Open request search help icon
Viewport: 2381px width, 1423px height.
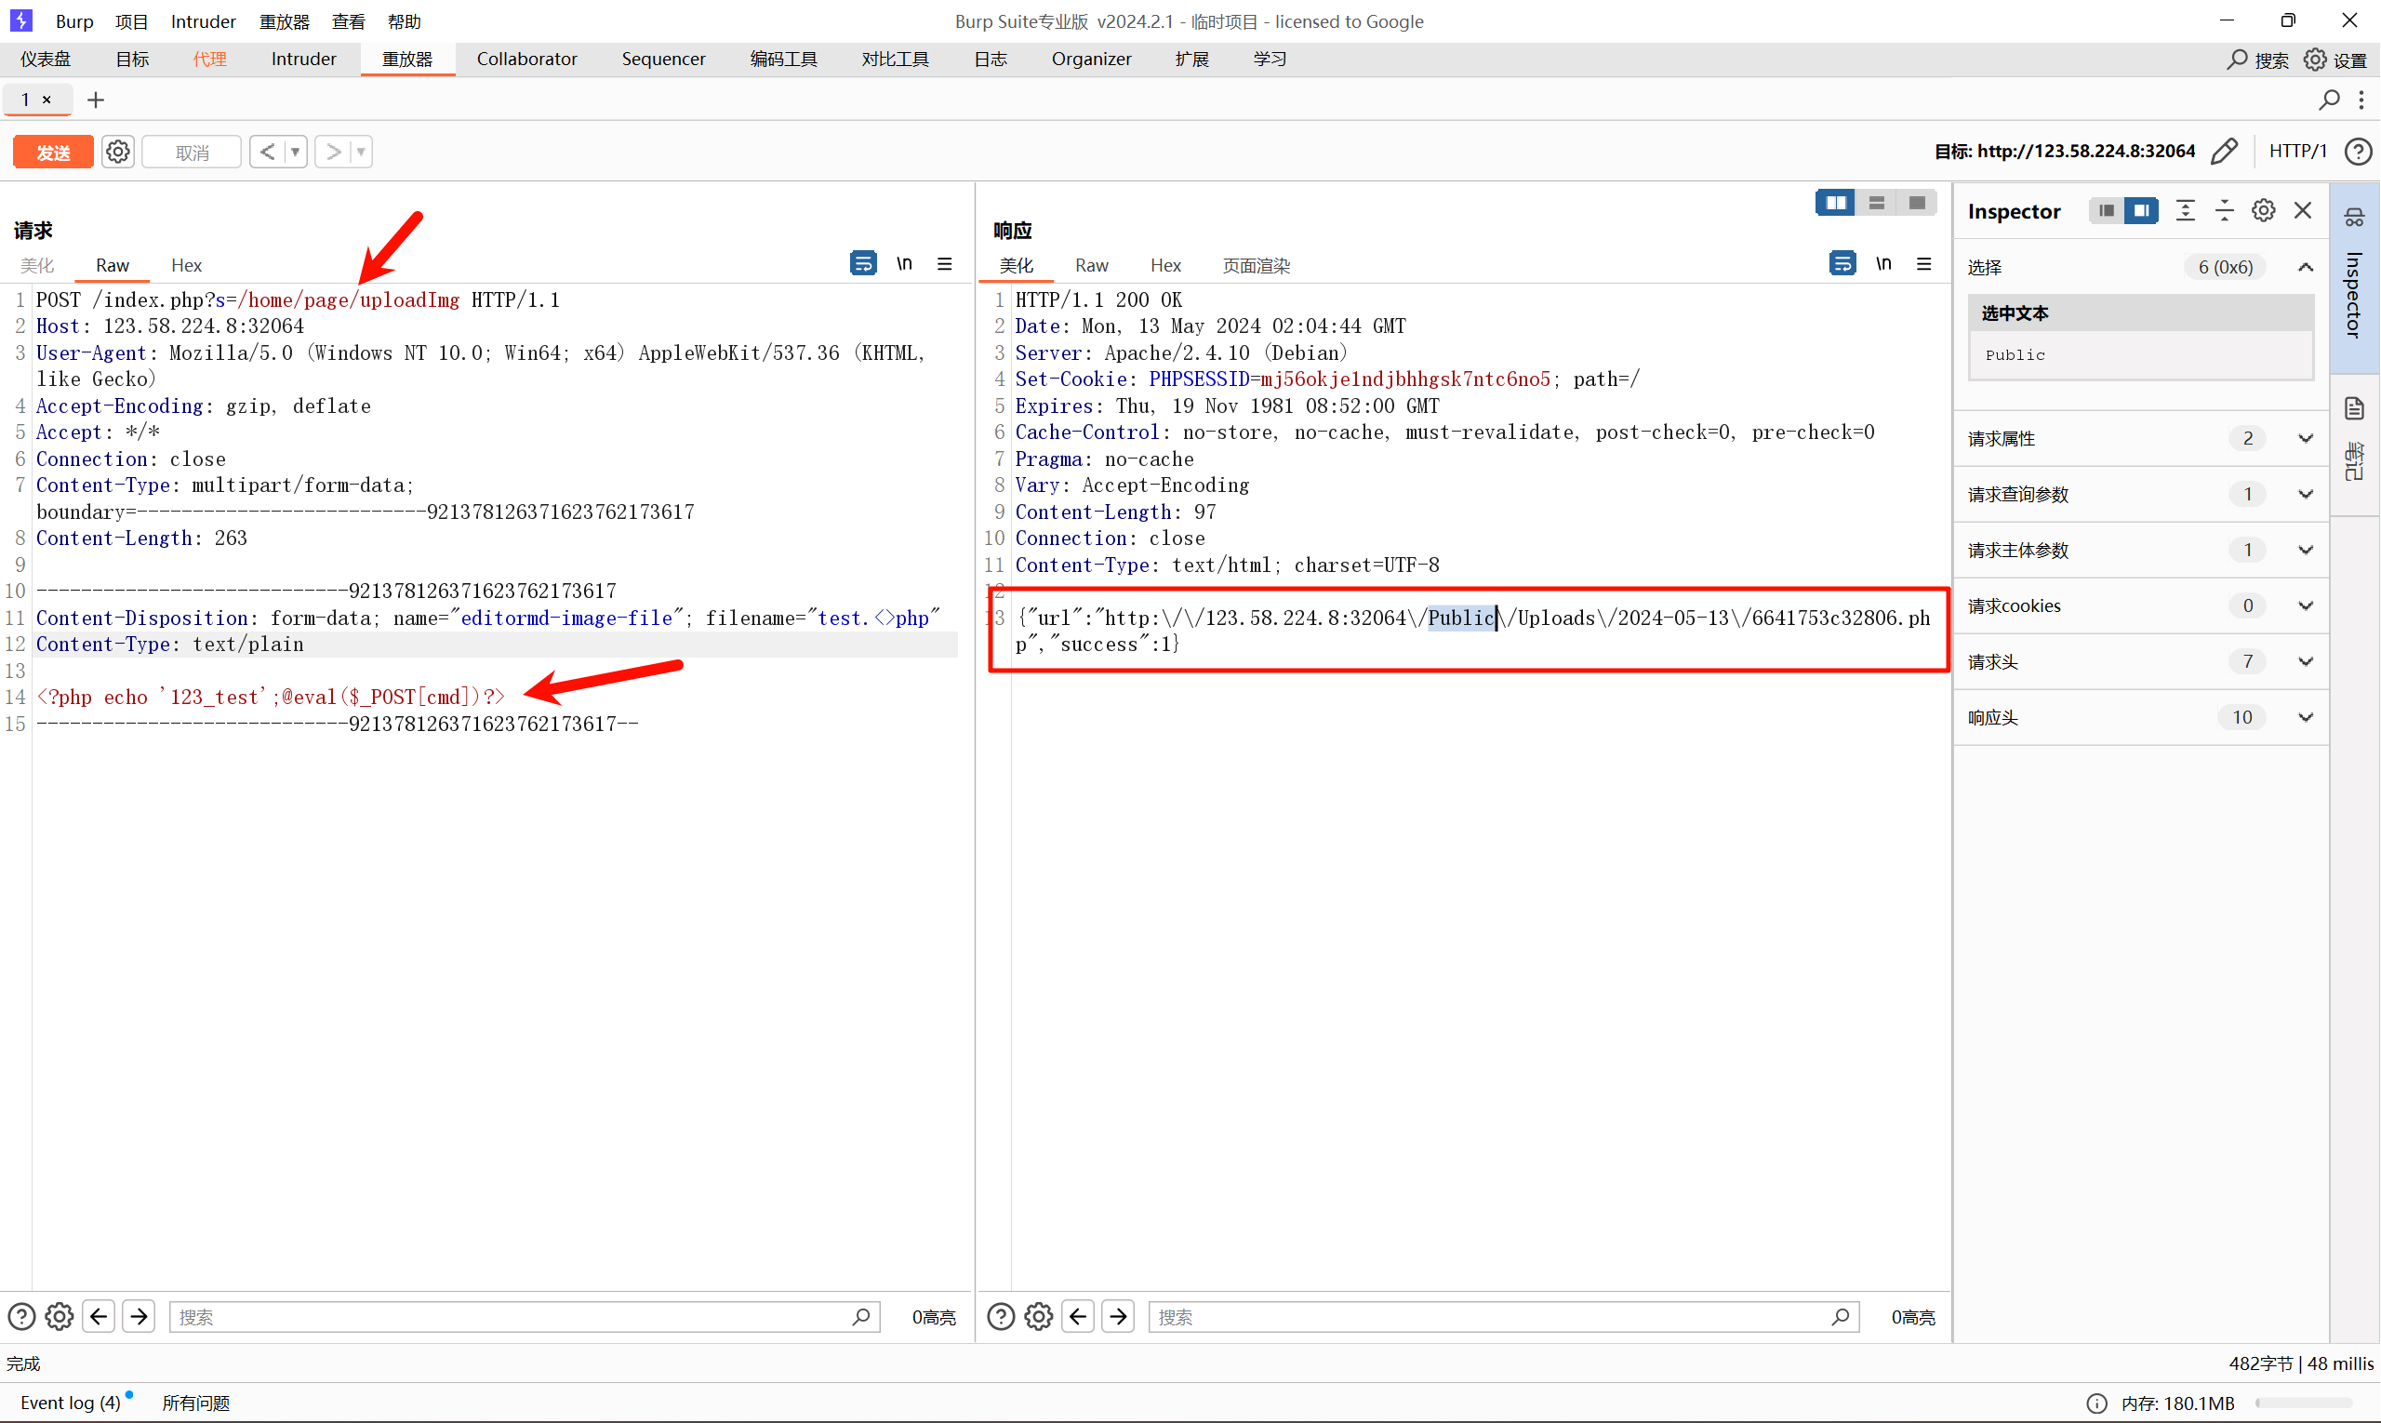click(21, 1317)
